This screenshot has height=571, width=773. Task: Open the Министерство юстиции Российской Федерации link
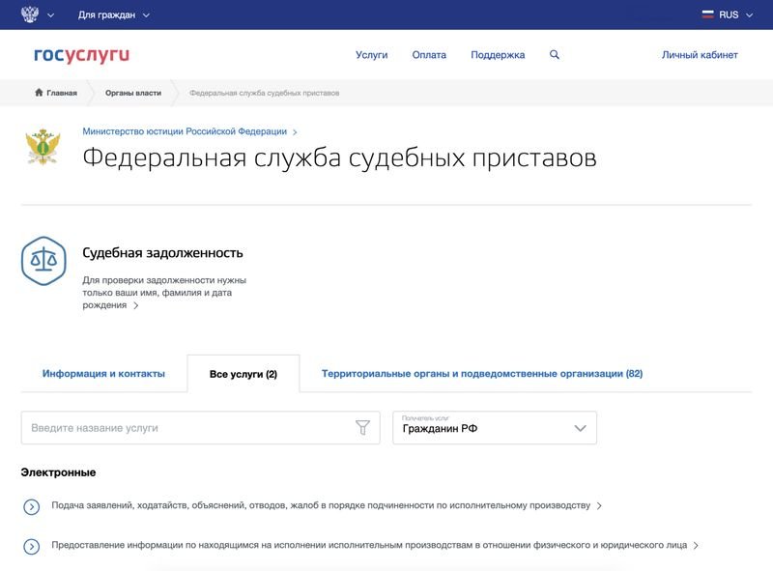coord(185,131)
